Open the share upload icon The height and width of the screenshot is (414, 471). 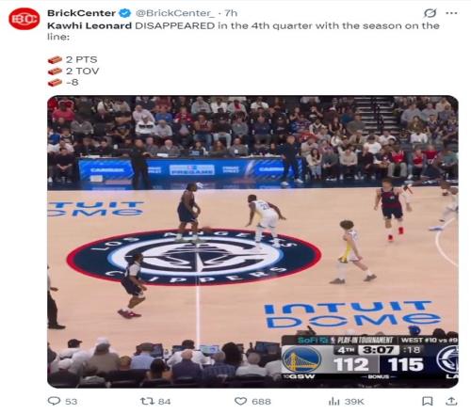451,401
